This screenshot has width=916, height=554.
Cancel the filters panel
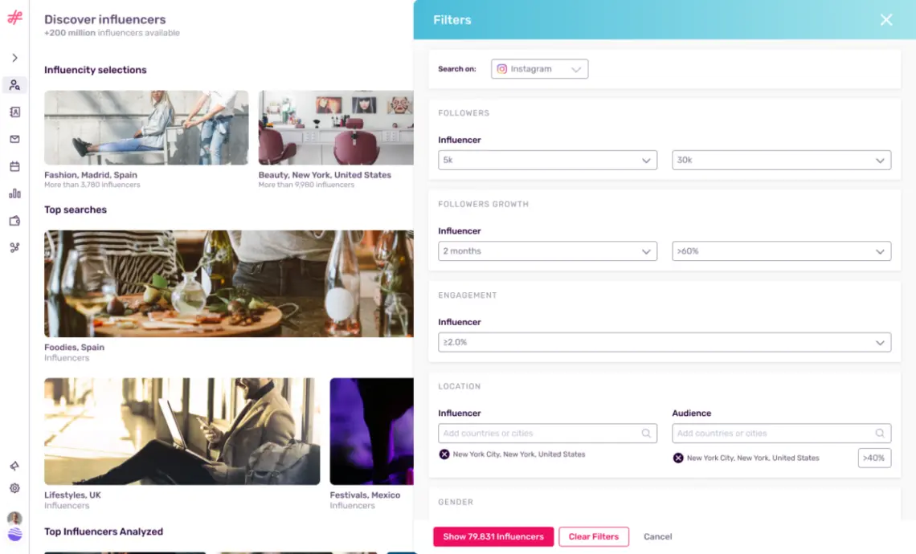coord(658,536)
